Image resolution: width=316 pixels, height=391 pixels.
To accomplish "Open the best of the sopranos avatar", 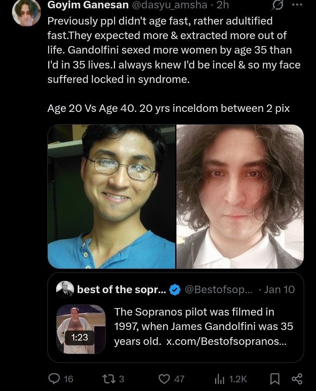I will (x=65, y=290).
